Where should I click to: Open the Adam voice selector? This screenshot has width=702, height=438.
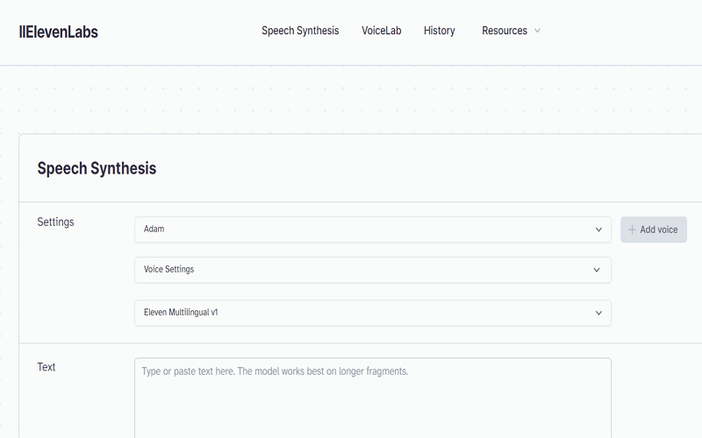[x=372, y=230]
